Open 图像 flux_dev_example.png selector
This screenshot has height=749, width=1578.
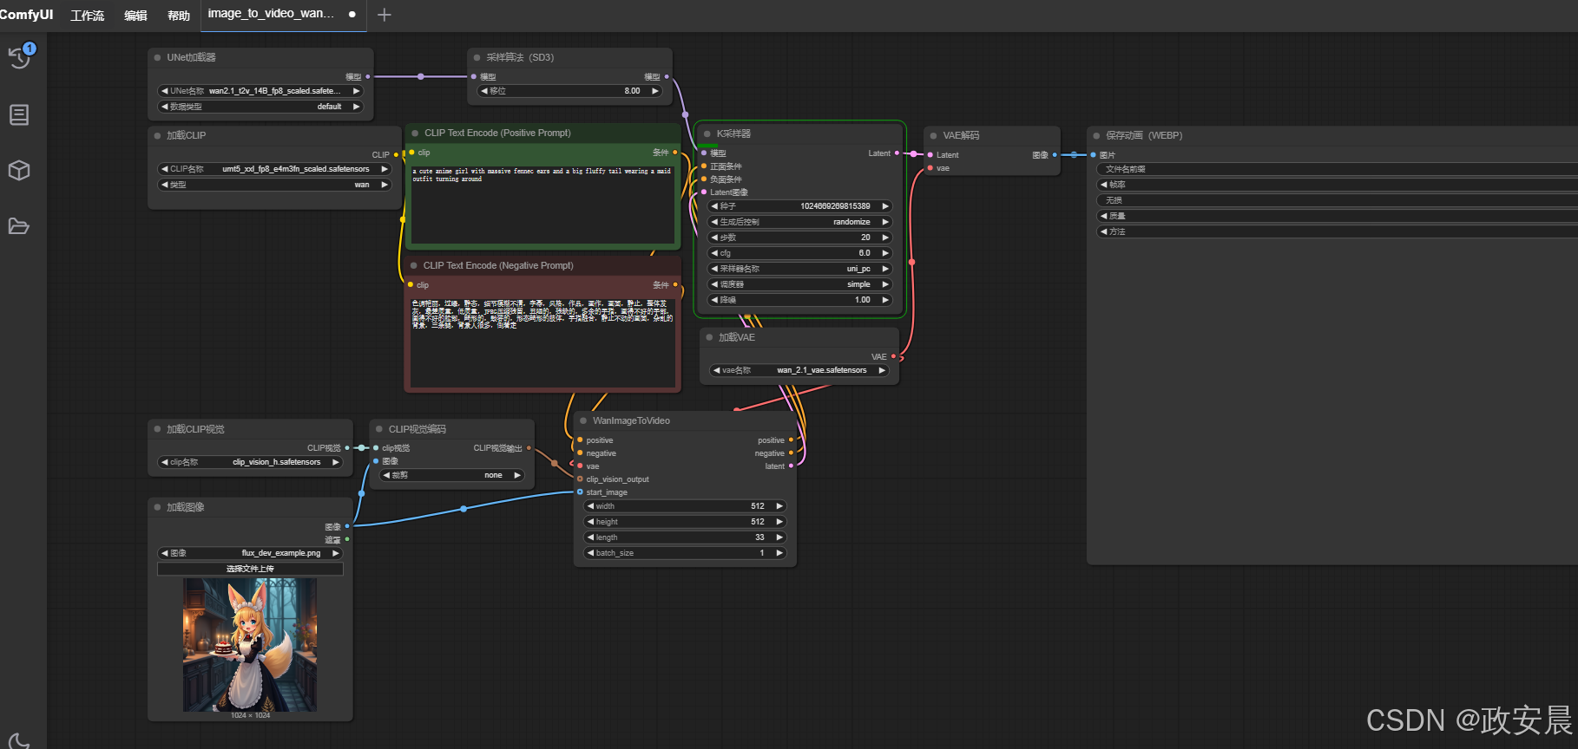[x=250, y=553]
